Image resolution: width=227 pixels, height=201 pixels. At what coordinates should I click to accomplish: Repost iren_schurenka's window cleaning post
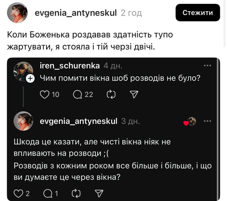tap(111, 94)
